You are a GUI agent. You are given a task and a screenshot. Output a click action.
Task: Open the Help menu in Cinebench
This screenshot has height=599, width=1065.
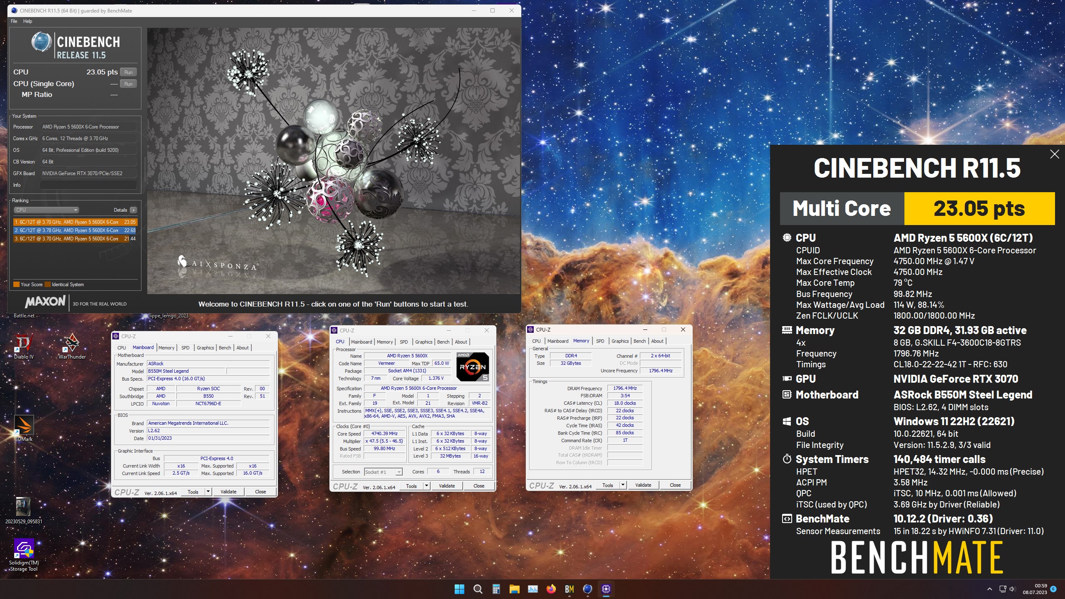[27, 21]
